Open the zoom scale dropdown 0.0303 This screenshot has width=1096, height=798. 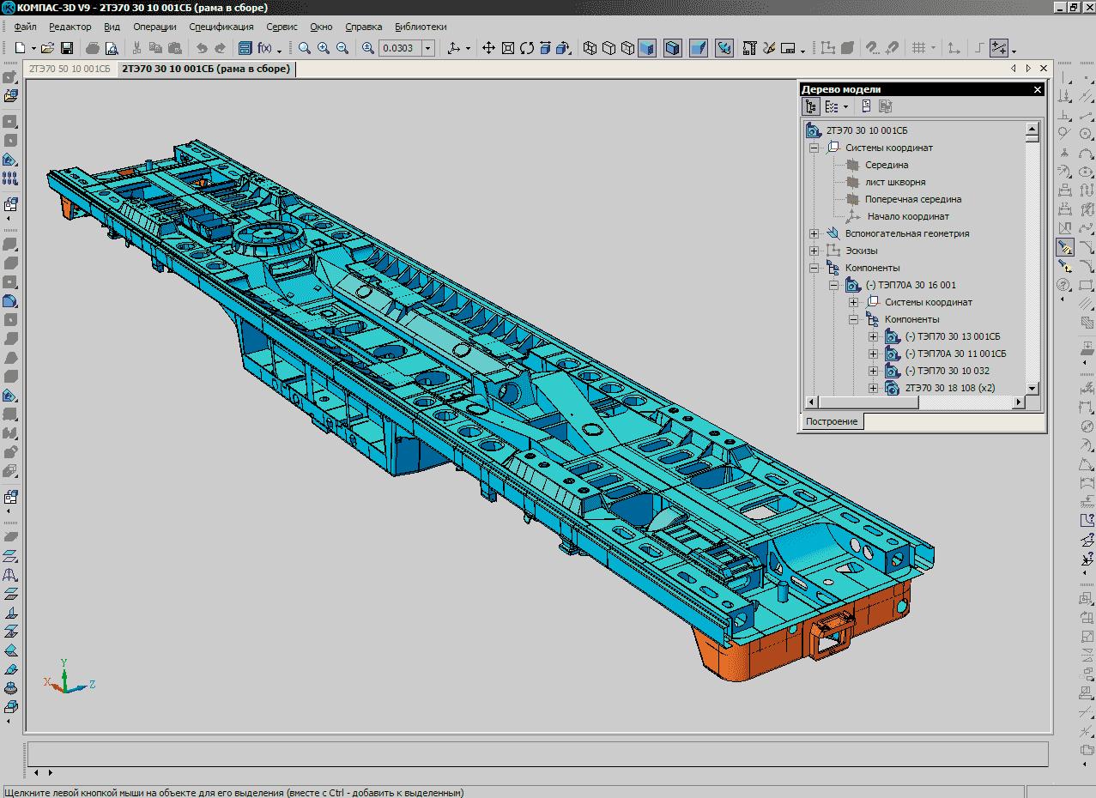(428, 49)
